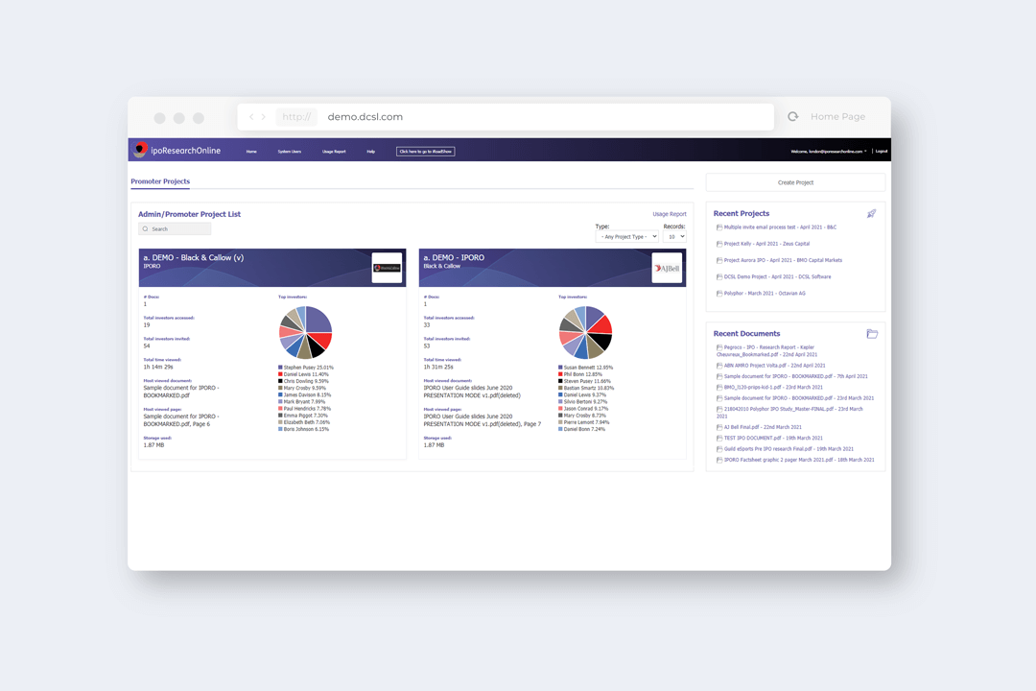Click the browser forward arrow
Screen dimensions: 1036x691
pyautogui.click(x=263, y=117)
